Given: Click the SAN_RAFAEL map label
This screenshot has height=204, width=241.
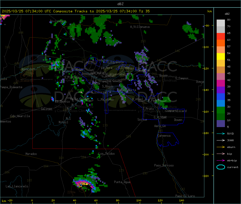Looking at the screenshot, I should (x=98, y=73).
